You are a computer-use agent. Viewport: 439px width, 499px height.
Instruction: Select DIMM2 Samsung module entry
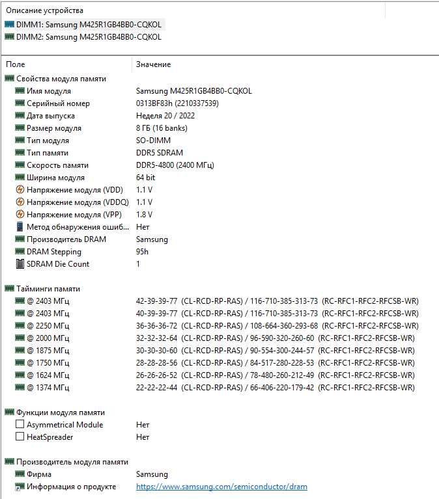point(89,37)
